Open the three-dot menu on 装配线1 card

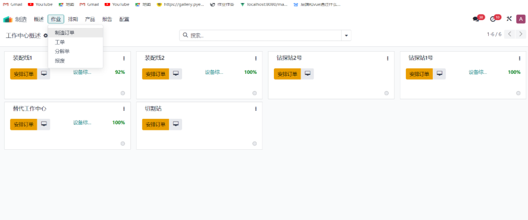pos(124,58)
